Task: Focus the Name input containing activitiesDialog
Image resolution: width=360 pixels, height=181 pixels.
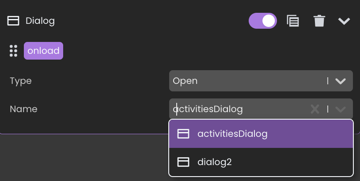Action: click(x=239, y=109)
